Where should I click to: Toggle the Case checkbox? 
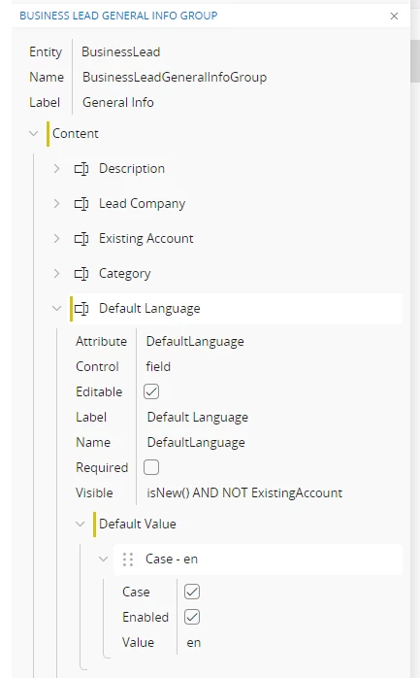[192, 592]
